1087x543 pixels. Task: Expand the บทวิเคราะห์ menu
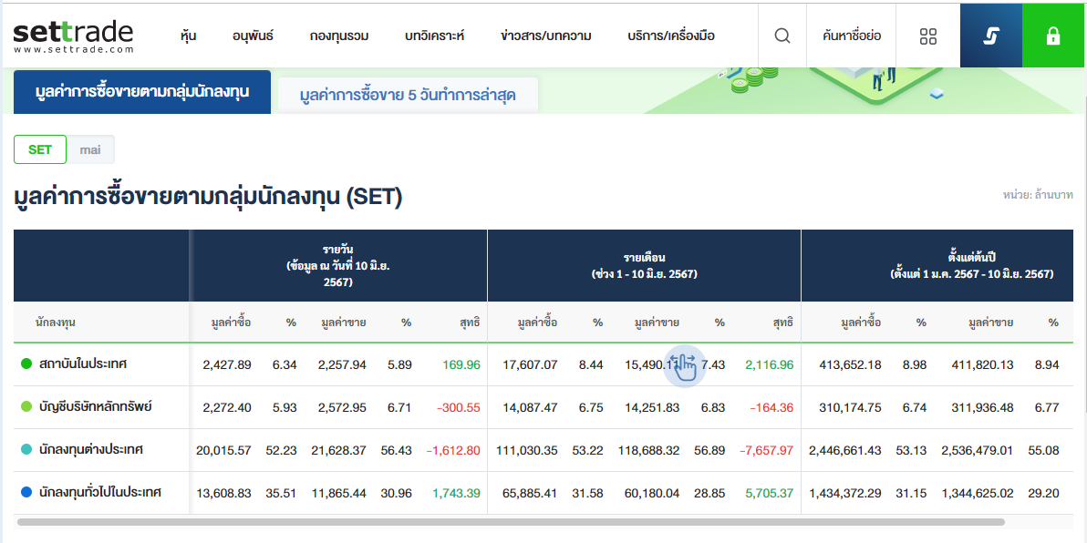(434, 36)
